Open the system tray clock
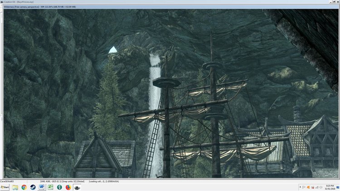The height and width of the screenshot is (191, 340). pos(330,187)
